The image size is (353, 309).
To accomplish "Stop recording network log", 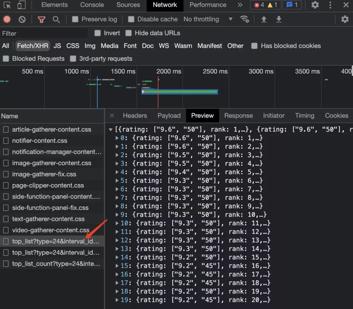I will 7,19.
